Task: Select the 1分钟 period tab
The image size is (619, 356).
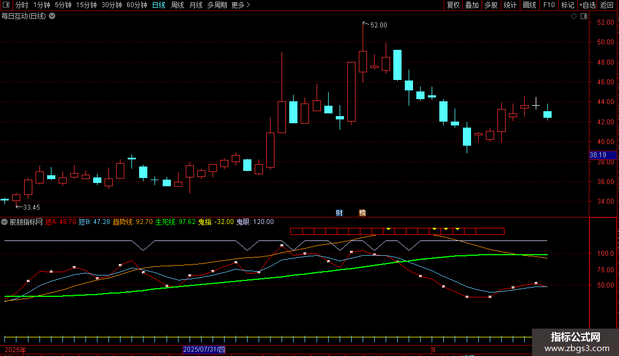Action: tap(42, 5)
